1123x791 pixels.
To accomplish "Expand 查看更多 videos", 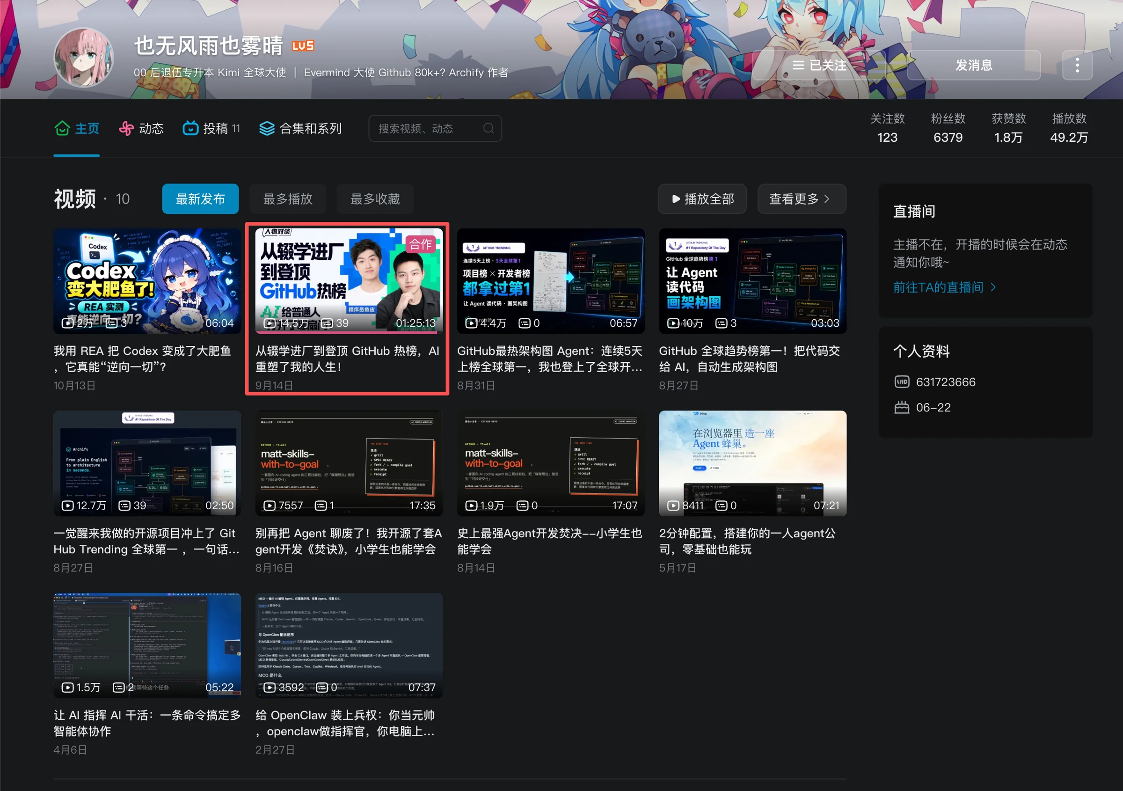I will 802,198.
